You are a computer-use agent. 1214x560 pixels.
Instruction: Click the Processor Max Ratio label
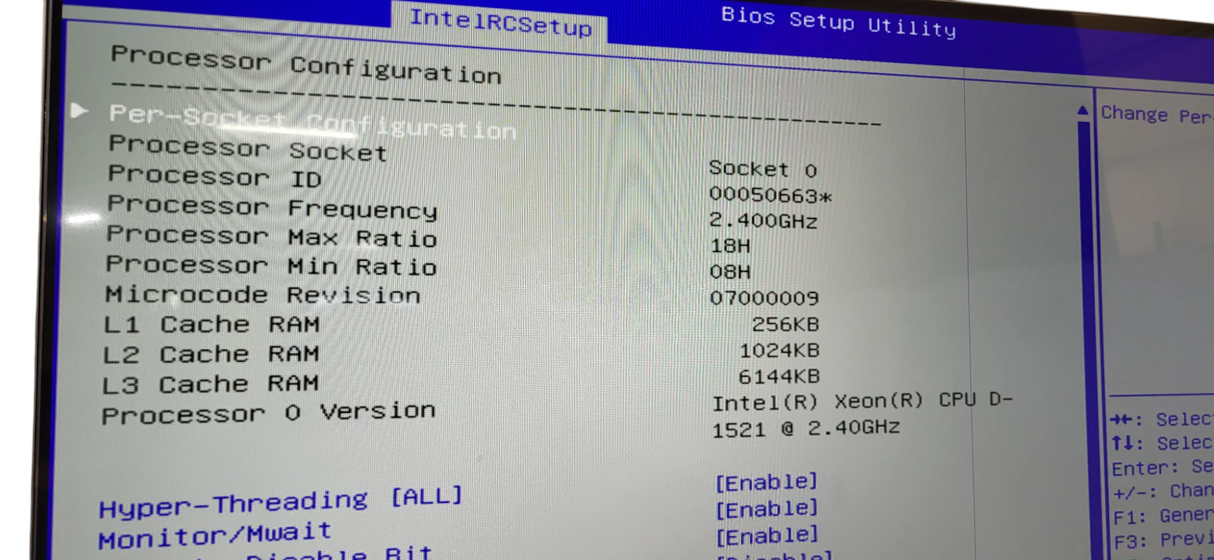click(x=271, y=236)
